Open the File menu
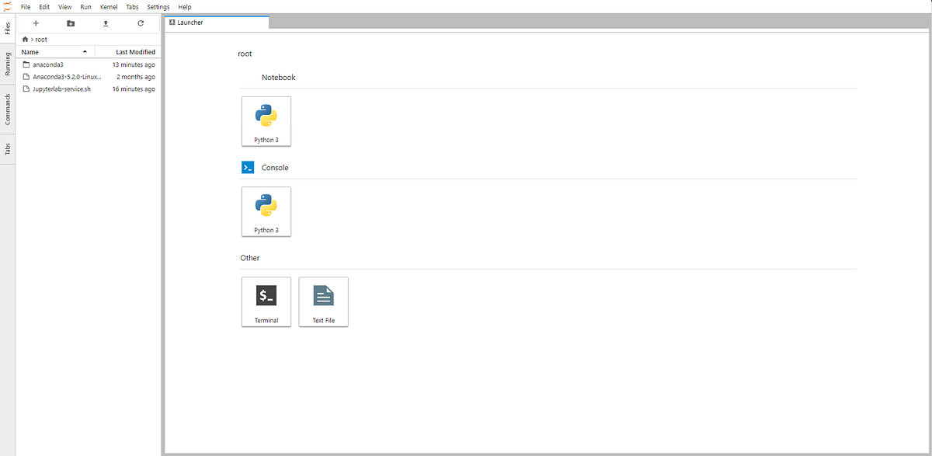This screenshot has width=932, height=456. pos(26,7)
